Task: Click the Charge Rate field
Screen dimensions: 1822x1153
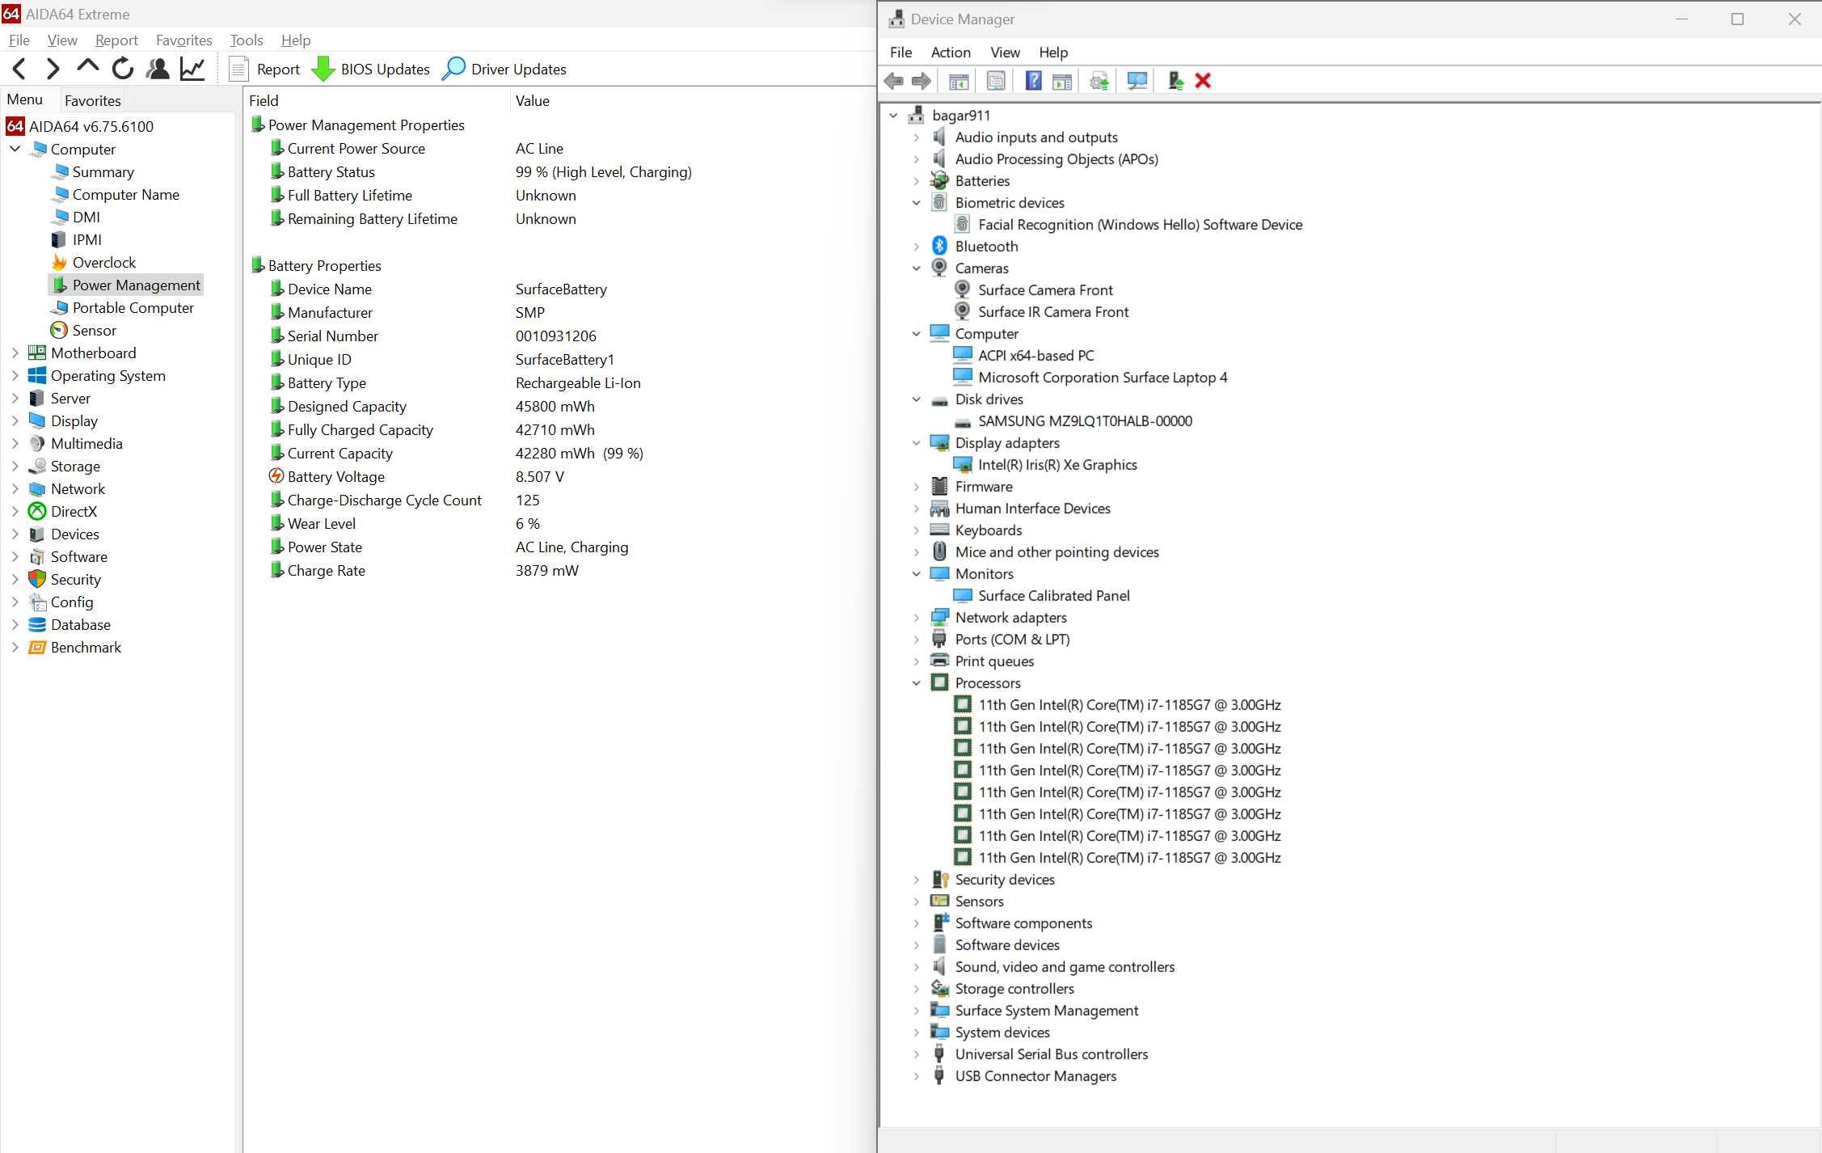Action: (x=326, y=571)
